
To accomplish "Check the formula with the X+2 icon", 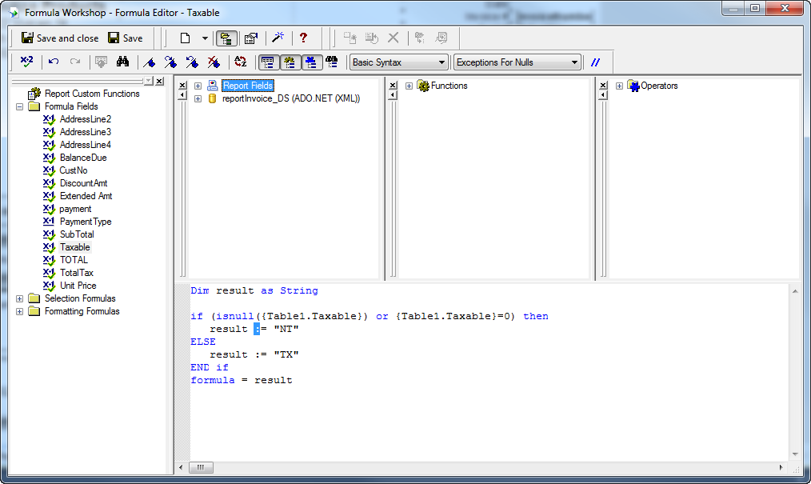I will [27, 62].
